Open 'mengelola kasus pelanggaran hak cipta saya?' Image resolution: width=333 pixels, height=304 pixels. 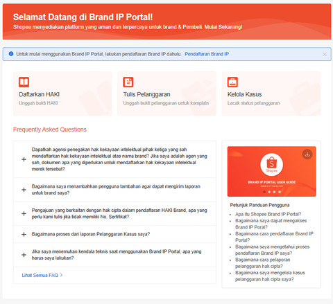coord(270,276)
